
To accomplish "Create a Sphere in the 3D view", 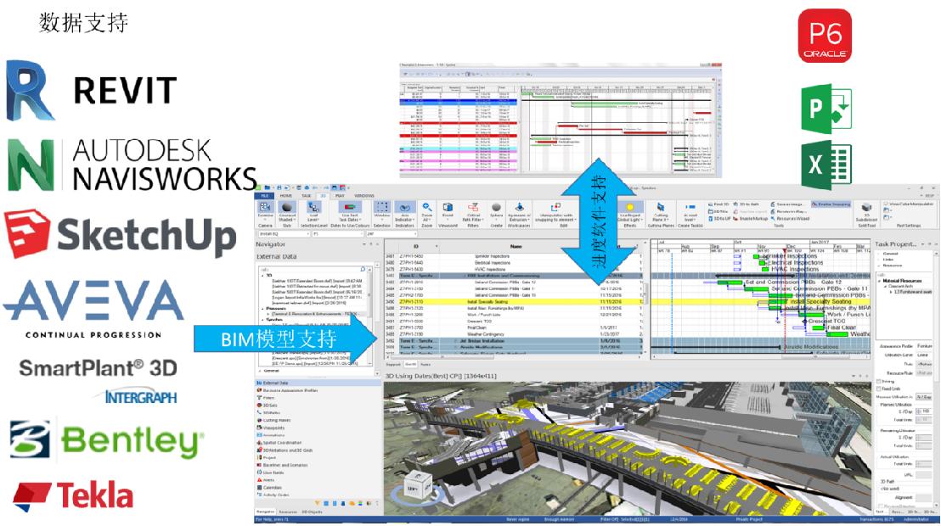I will point(496,208).
